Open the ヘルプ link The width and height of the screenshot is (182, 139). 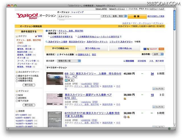(x=161, y=9)
